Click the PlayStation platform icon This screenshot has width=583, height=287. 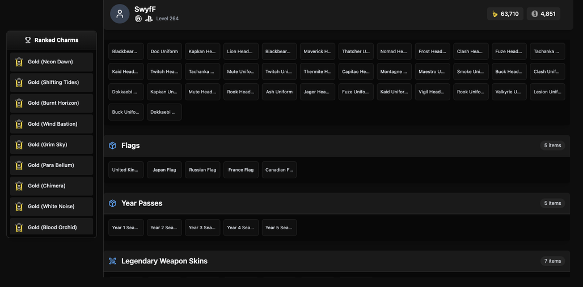149,19
